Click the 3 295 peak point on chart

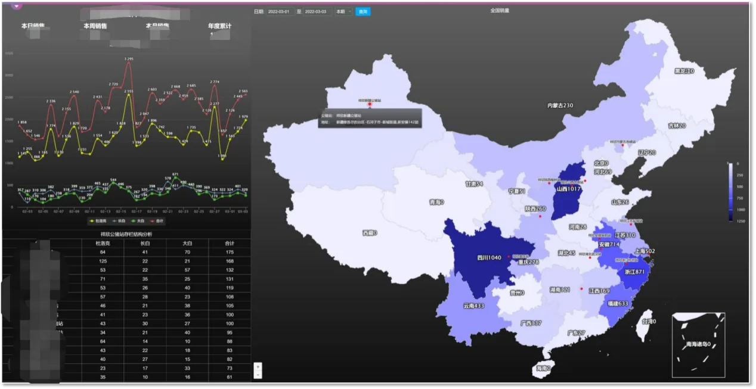coord(129,63)
